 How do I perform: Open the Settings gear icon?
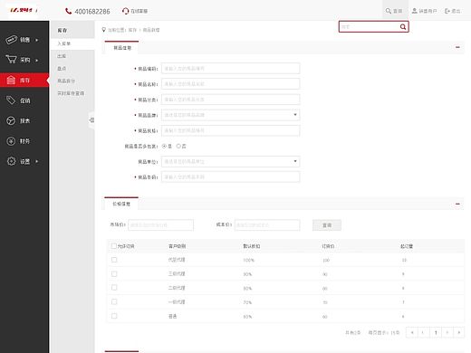(x=11, y=161)
